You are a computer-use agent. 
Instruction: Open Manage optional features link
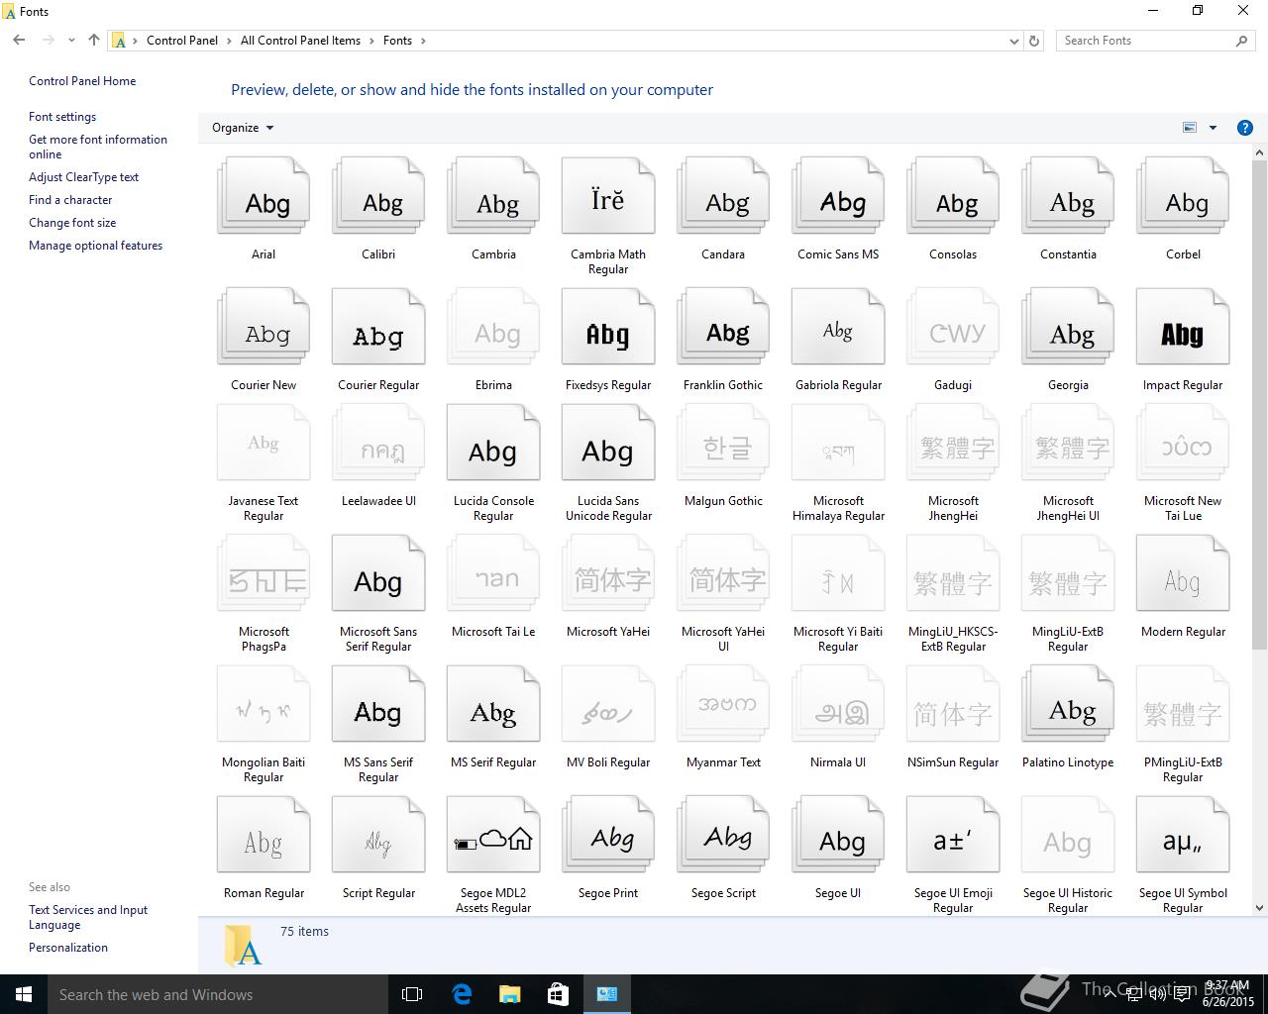(x=96, y=246)
